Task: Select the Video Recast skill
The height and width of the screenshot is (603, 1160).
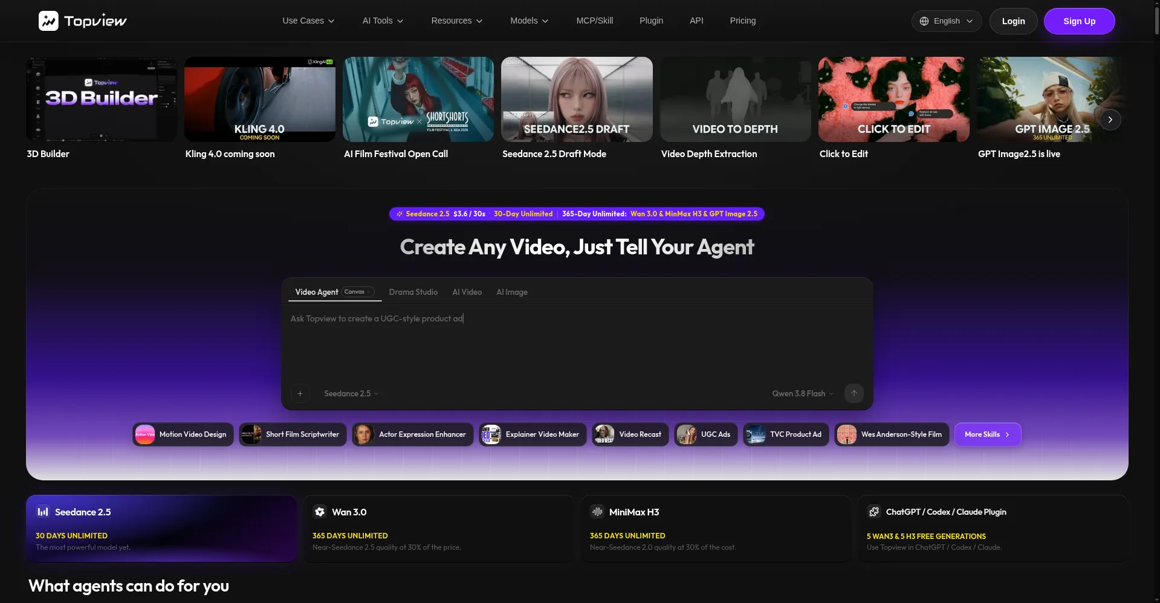Action: pos(630,434)
